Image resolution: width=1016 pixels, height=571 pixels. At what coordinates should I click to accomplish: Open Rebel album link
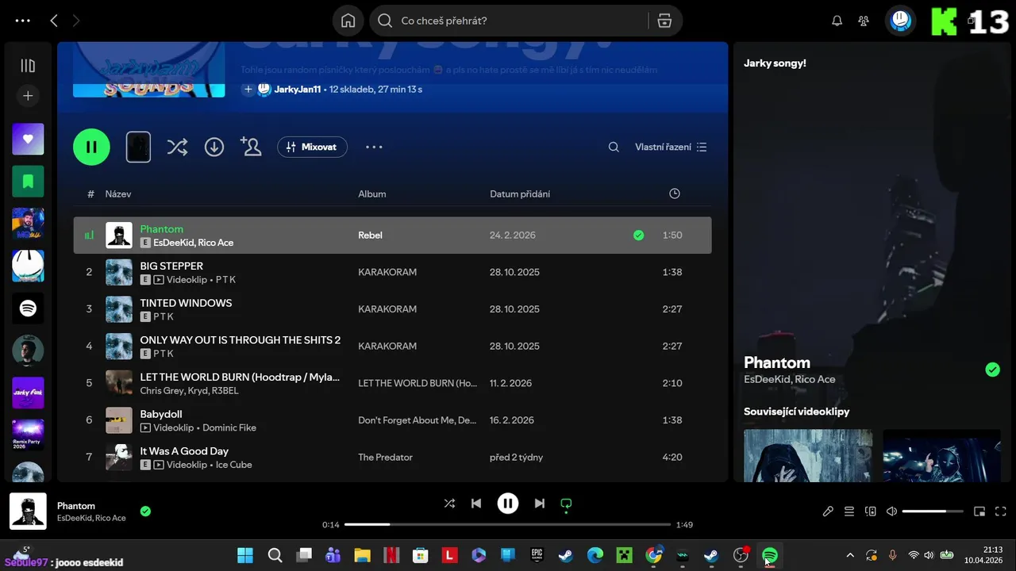[x=370, y=235]
